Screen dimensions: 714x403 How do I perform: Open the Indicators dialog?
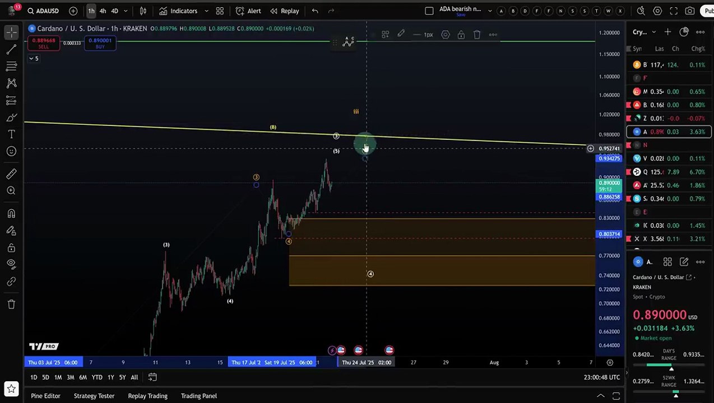[x=178, y=11]
